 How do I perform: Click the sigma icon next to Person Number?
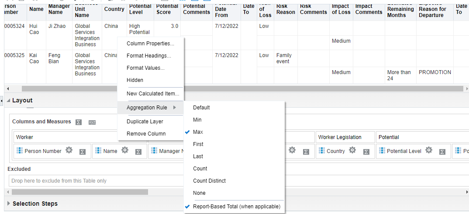pyautogui.click(x=83, y=152)
